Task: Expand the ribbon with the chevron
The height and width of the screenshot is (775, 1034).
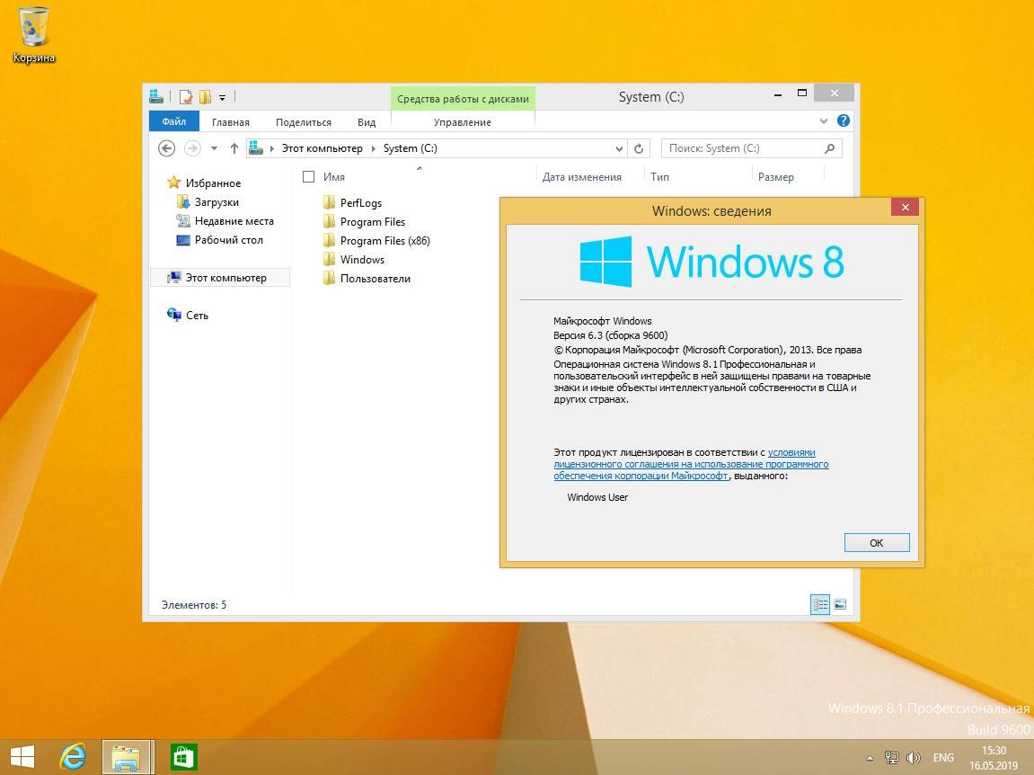Action: click(824, 120)
